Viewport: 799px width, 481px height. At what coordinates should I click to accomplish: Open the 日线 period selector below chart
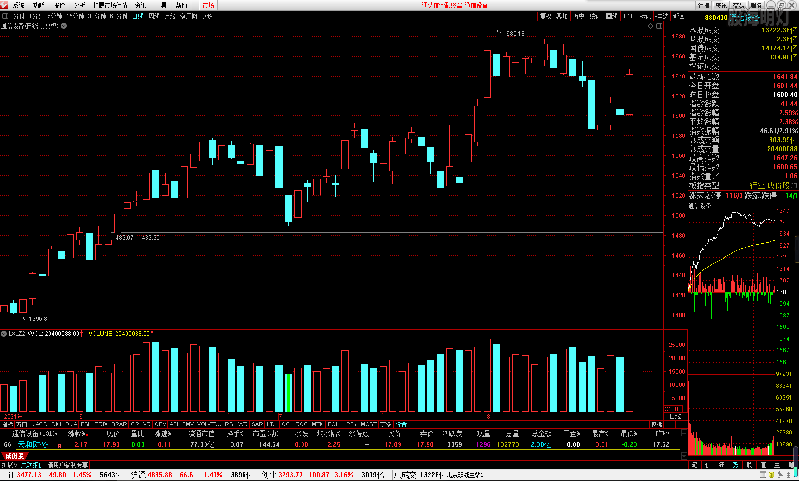click(675, 416)
